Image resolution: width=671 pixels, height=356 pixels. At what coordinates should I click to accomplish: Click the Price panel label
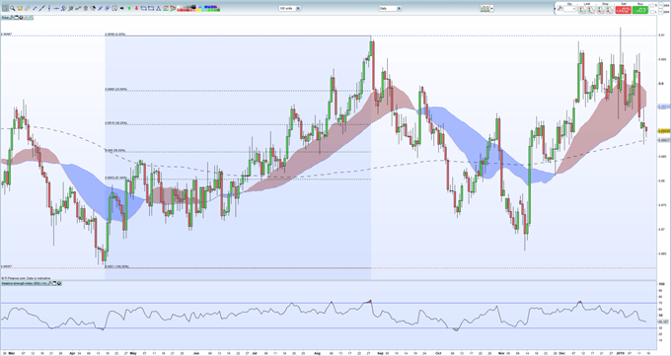pyautogui.click(x=5, y=18)
